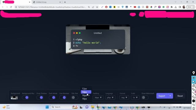Image resolution: width=196 pixels, height=110 pixels.
Task: Click the yellow window dot in code preview
Action: (x=77, y=33)
